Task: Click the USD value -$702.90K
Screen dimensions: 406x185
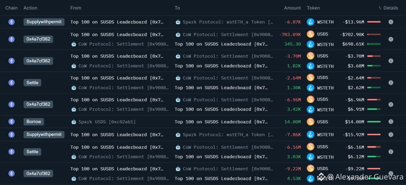Action: pyautogui.click(x=352, y=34)
